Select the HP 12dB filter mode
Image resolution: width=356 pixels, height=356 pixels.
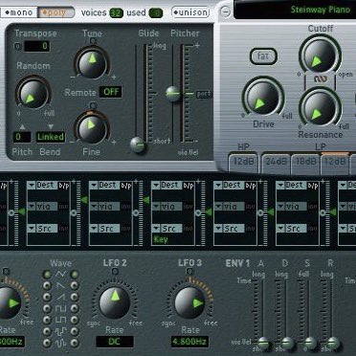click(243, 162)
